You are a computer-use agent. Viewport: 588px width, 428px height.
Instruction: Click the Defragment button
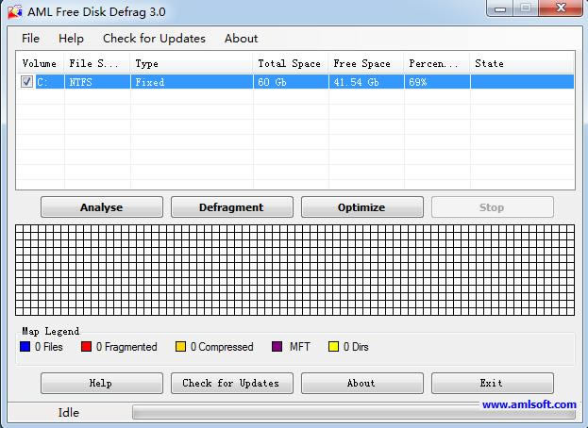[x=232, y=207]
